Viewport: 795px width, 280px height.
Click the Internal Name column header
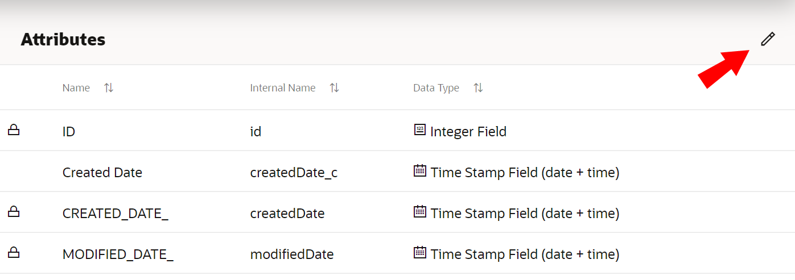pos(283,88)
